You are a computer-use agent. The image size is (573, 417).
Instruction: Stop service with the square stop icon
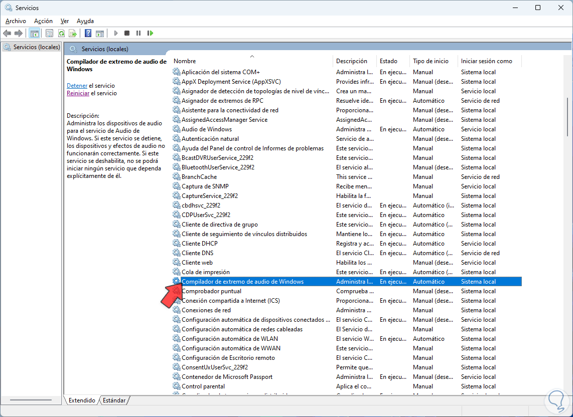tap(127, 33)
